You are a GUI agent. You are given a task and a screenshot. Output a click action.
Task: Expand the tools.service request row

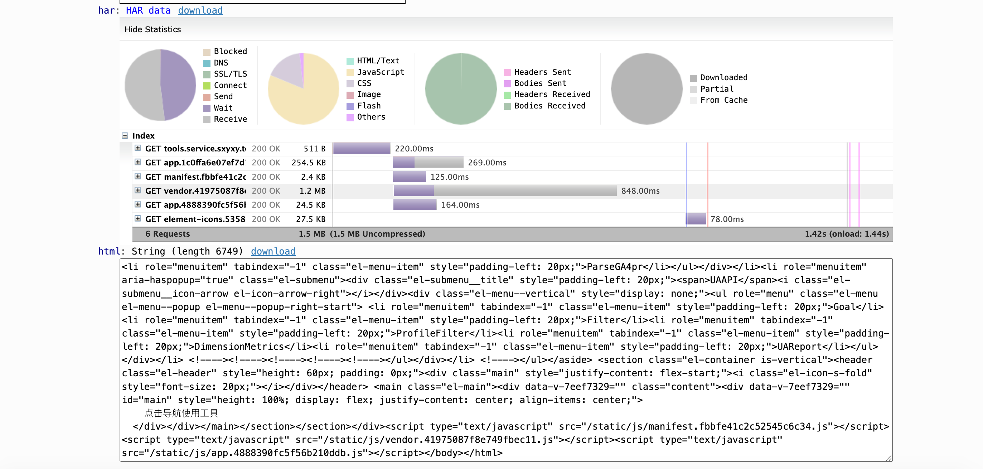pyautogui.click(x=138, y=148)
